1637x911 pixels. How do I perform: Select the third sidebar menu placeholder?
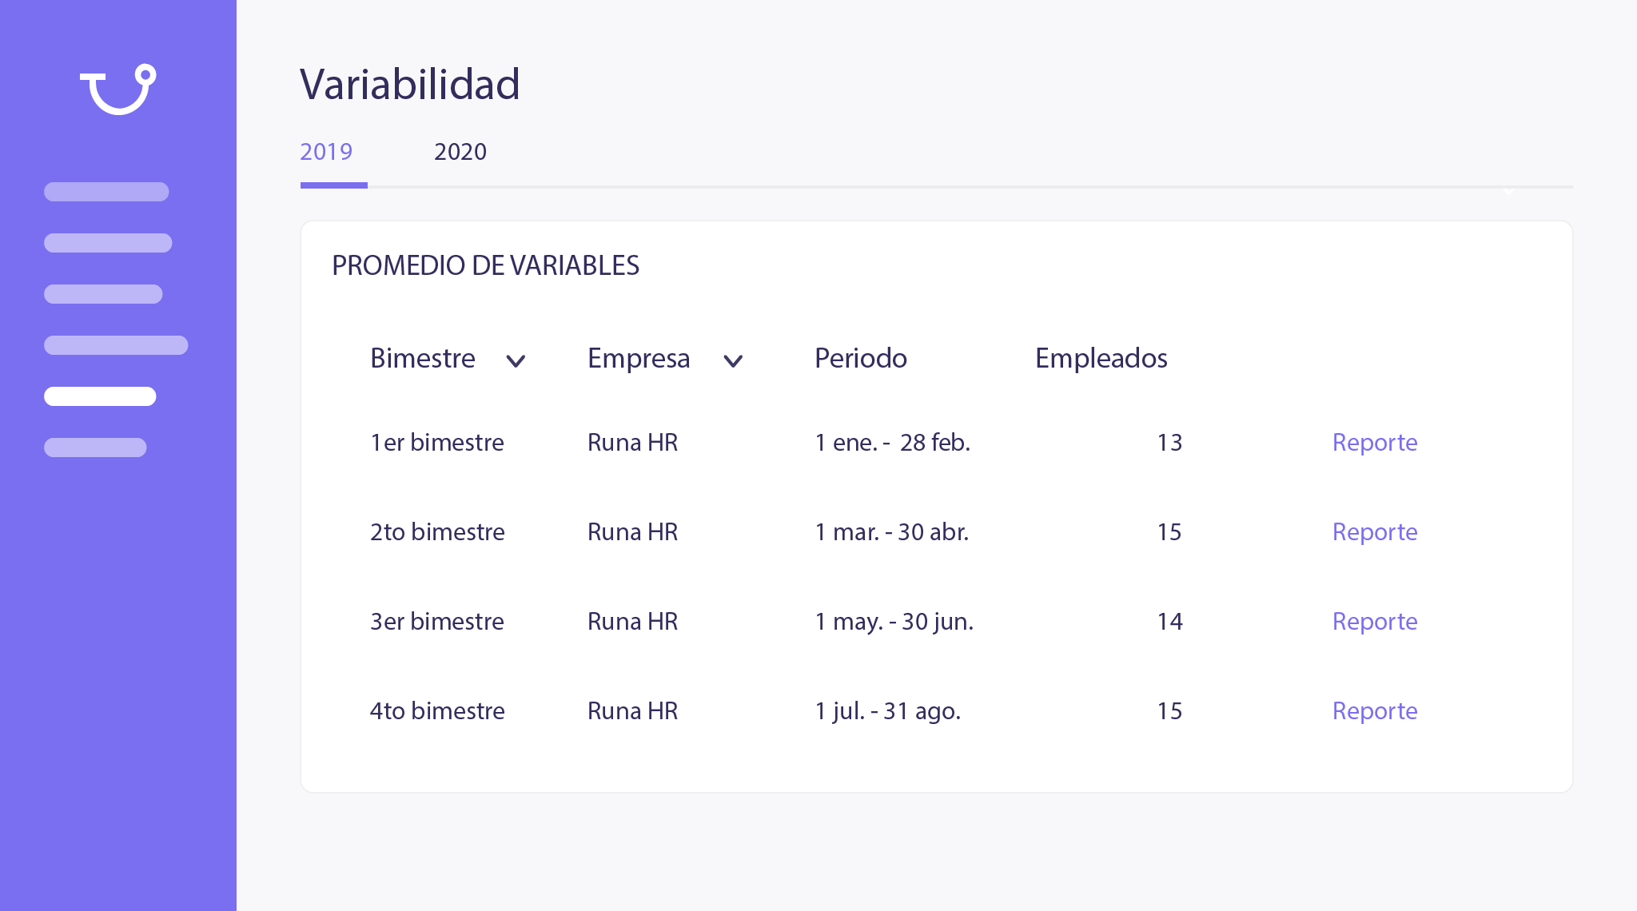[x=103, y=294]
